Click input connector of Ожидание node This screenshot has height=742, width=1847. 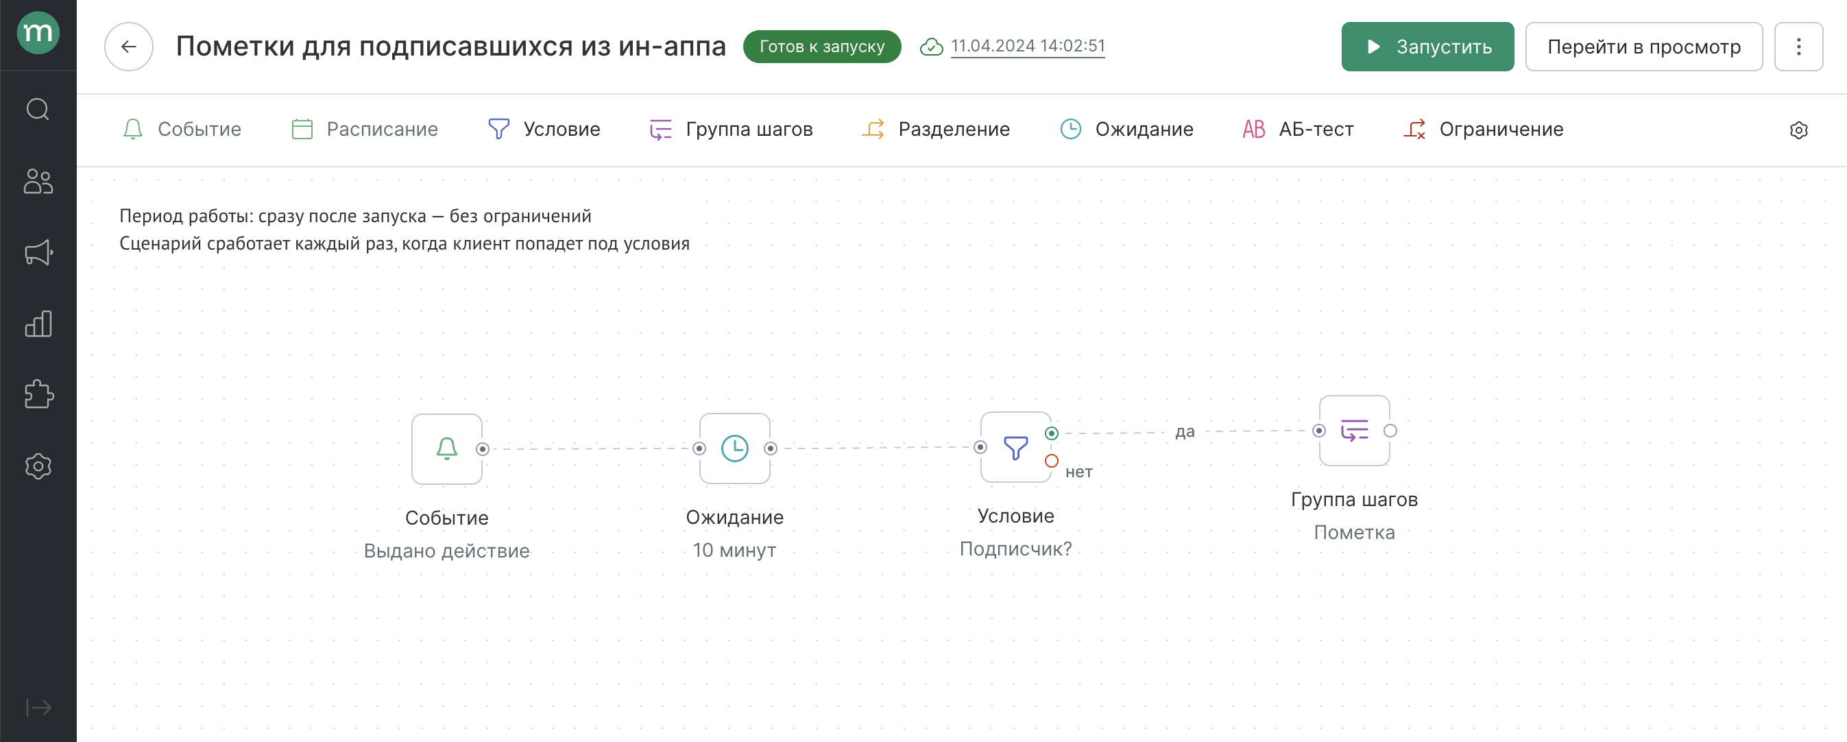[x=699, y=448]
